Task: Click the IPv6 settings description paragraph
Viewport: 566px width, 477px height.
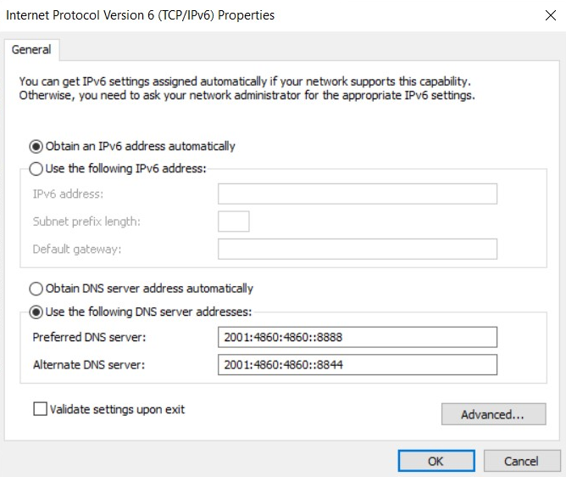Action: [247, 88]
